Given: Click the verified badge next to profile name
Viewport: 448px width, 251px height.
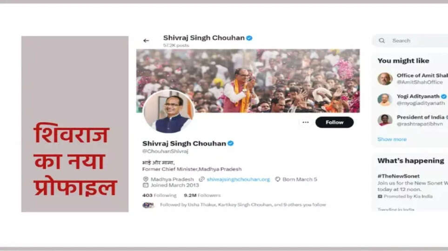Looking at the screenshot, I should 231,143.
